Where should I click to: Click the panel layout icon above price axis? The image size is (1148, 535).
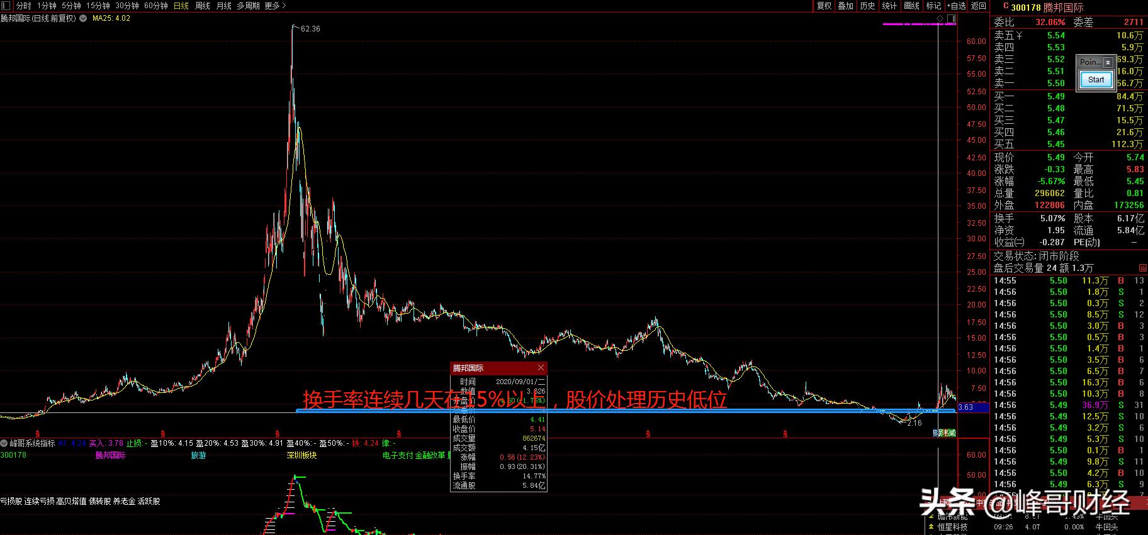click(x=952, y=19)
